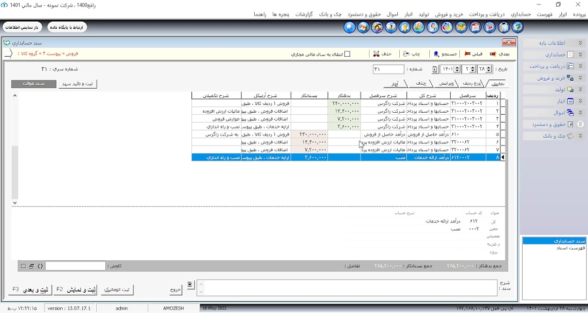This screenshot has height=313, width=588.
Task: Expand تولید sidebar section chevron
Action: click(580, 89)
